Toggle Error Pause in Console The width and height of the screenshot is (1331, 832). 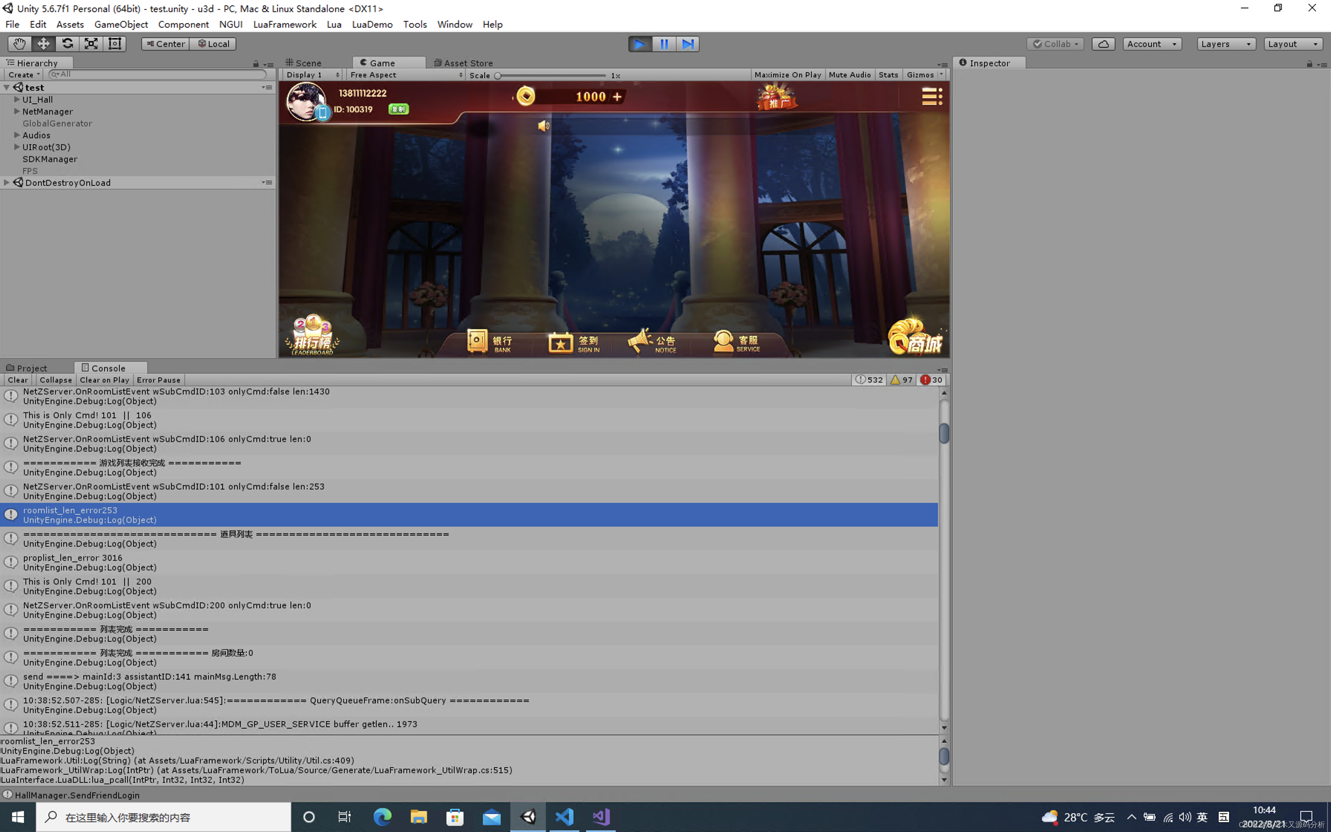click(x=159, y=380)
